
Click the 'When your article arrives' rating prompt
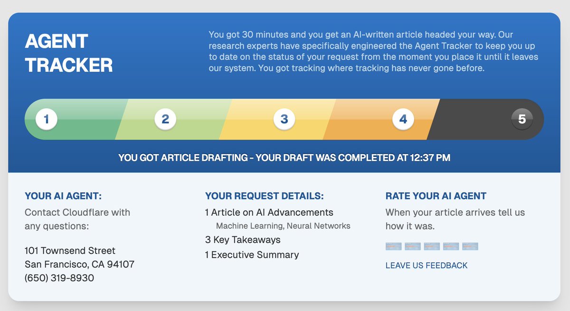[x=456, y=219]
